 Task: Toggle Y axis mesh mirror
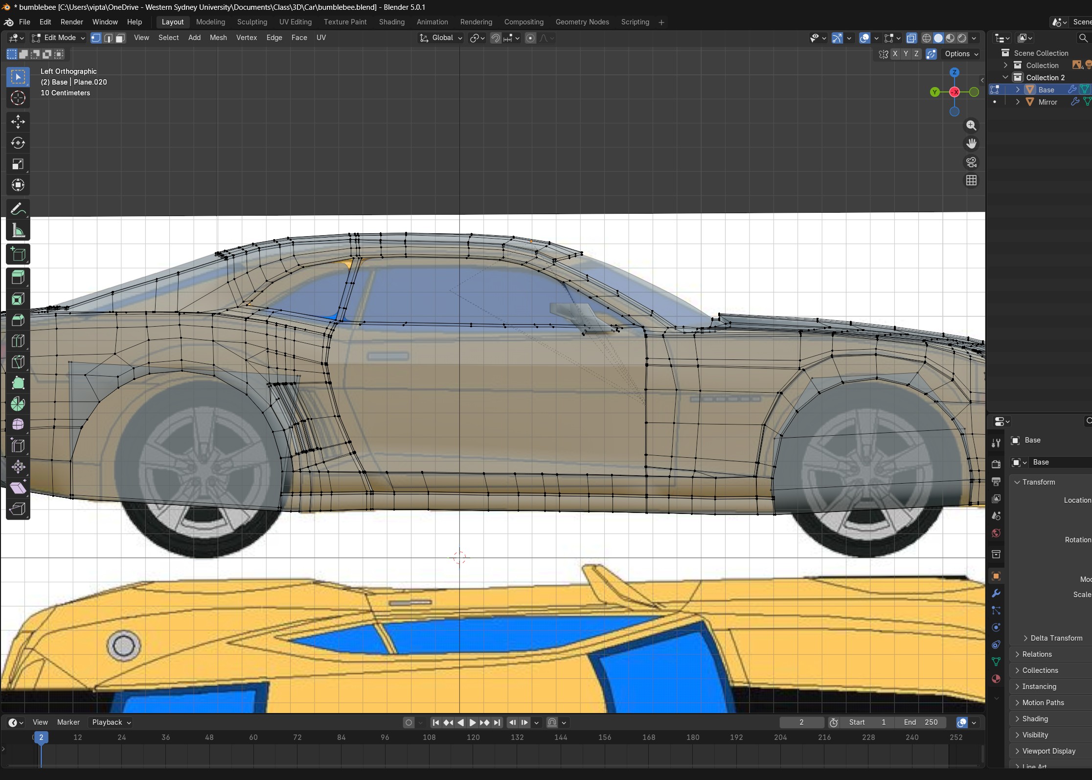pyautogui.click(x=906, y=54)
